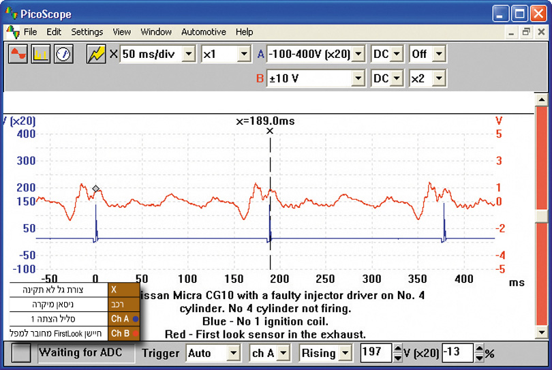Screen dimensions: 552x370
Task: Click the lightning-bolt waveform toolbar icon
Action: point(96,55)
